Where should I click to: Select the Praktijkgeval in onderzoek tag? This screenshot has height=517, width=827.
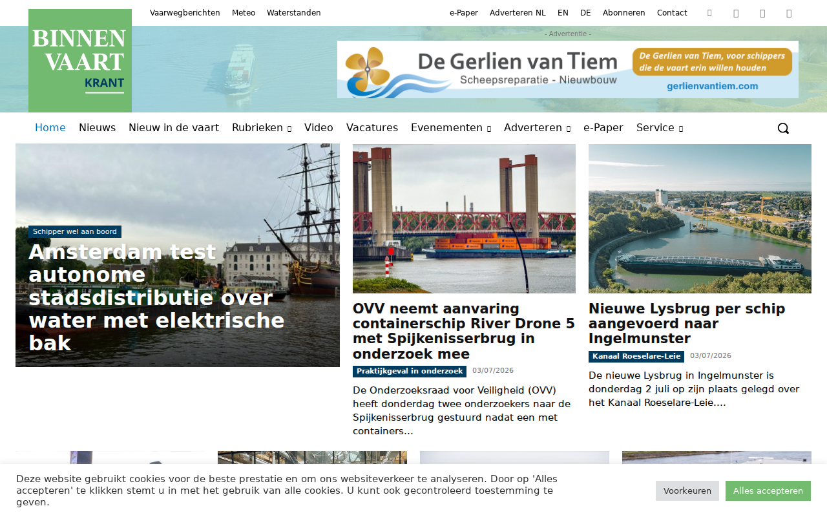pos(410,371)
